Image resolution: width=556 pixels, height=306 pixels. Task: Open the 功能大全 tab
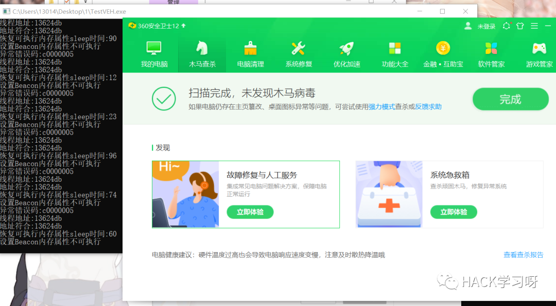[x=395, y=54]
